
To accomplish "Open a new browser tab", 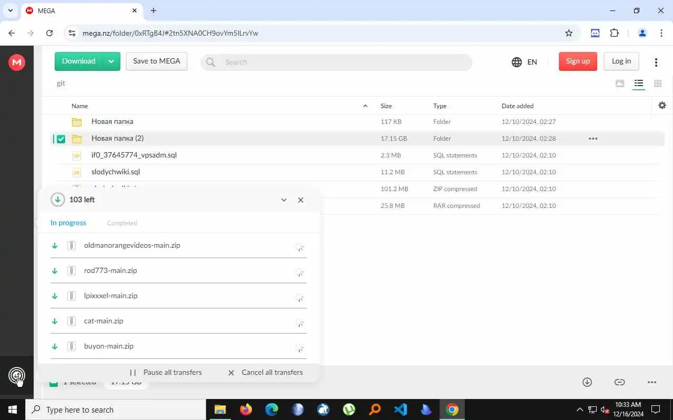I will [154, 10].
